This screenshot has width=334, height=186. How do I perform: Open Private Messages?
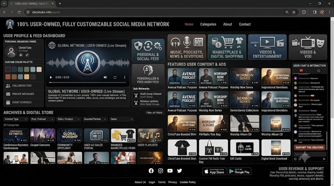coord(23,94)
